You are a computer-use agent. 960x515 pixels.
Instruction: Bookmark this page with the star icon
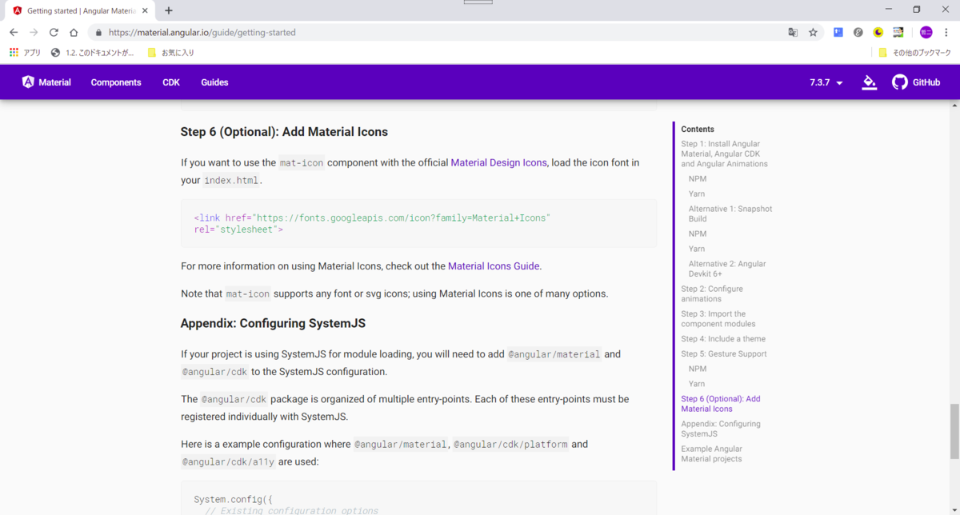click(x=813, y=33)
